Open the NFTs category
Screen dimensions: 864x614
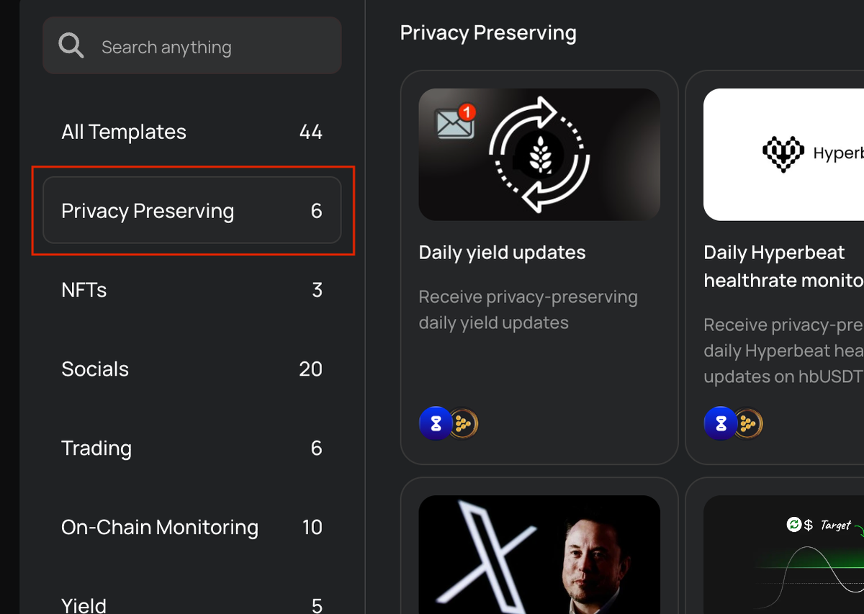point(192,290)
